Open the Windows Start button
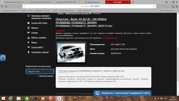 click(3, 98)
